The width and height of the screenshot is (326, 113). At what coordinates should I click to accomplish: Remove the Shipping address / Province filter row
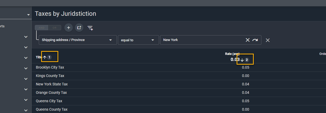(267, 40)
